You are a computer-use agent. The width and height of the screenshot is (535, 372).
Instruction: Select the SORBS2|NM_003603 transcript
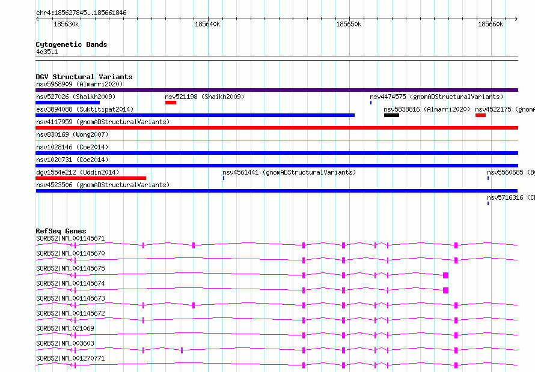[277, 350]
